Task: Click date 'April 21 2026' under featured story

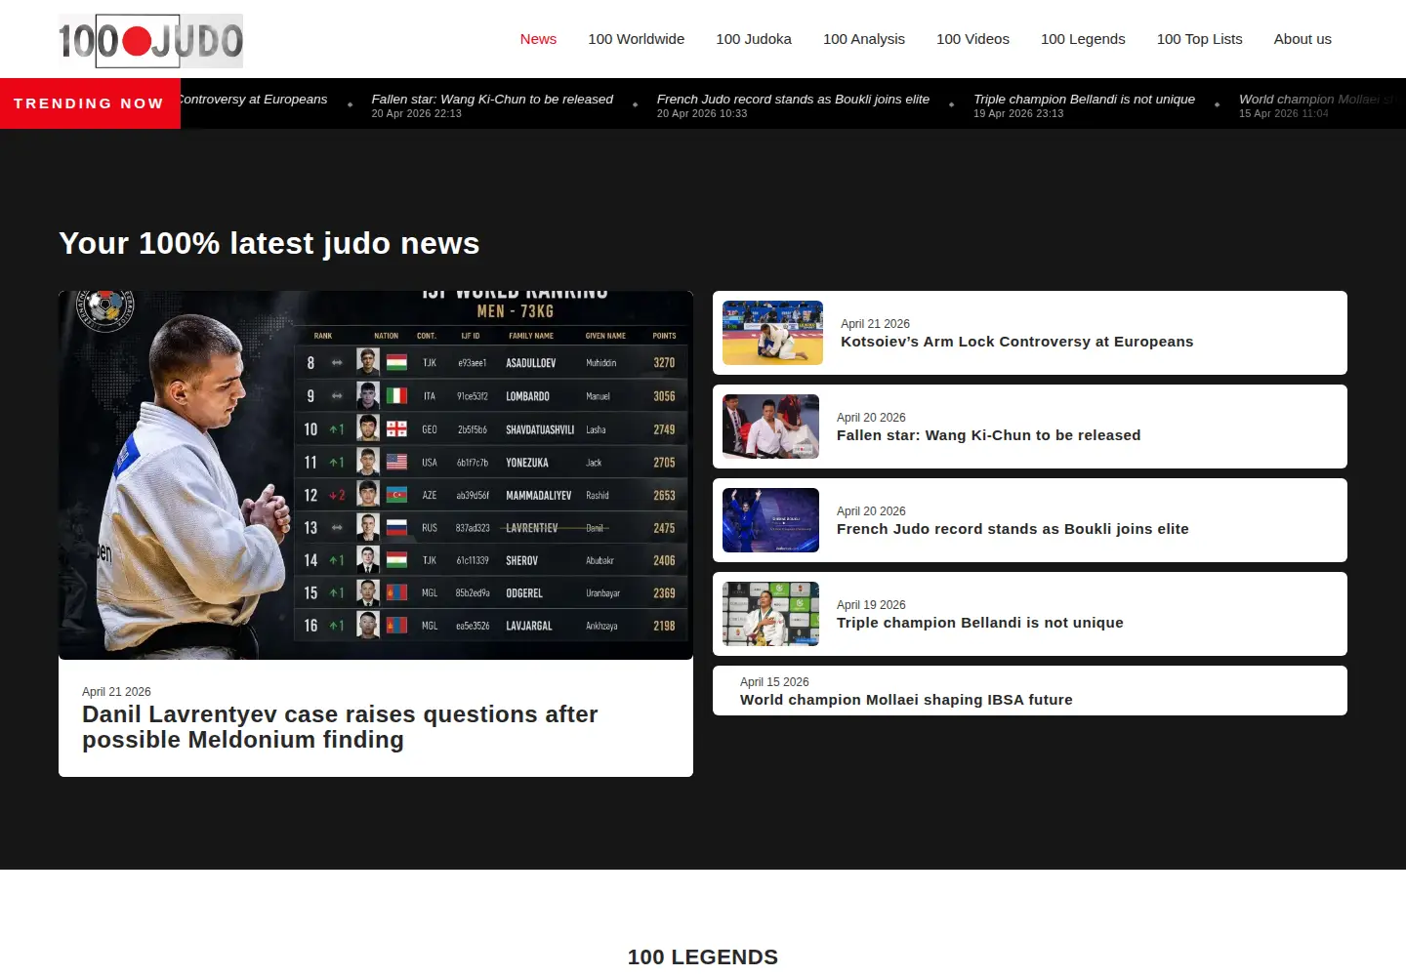Action: (x=116, y=692)
